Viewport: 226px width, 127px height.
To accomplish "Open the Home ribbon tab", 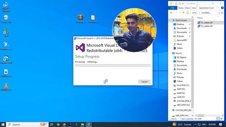I will (x=181, y=8).
